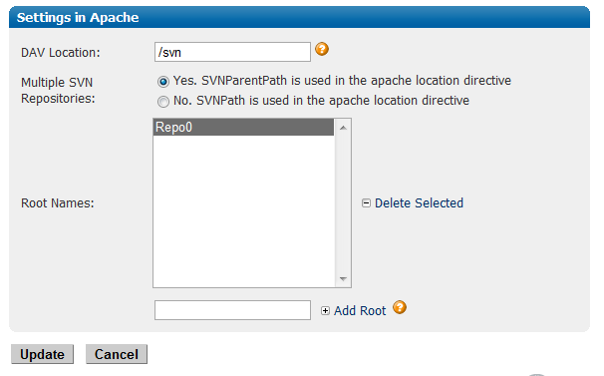The width and height of the screenshot is (604, 376).
Task: Select No SVNPath radio button
Action: pos(163,102)
